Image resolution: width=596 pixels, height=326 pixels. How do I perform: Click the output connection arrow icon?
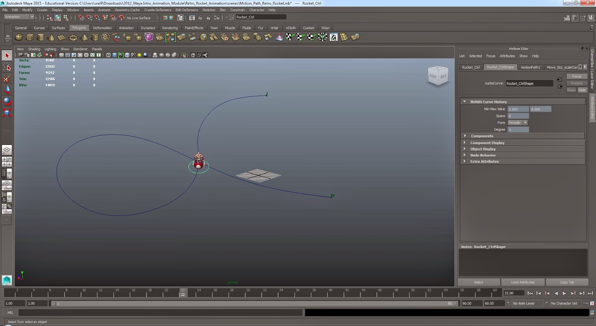(560, 86)
